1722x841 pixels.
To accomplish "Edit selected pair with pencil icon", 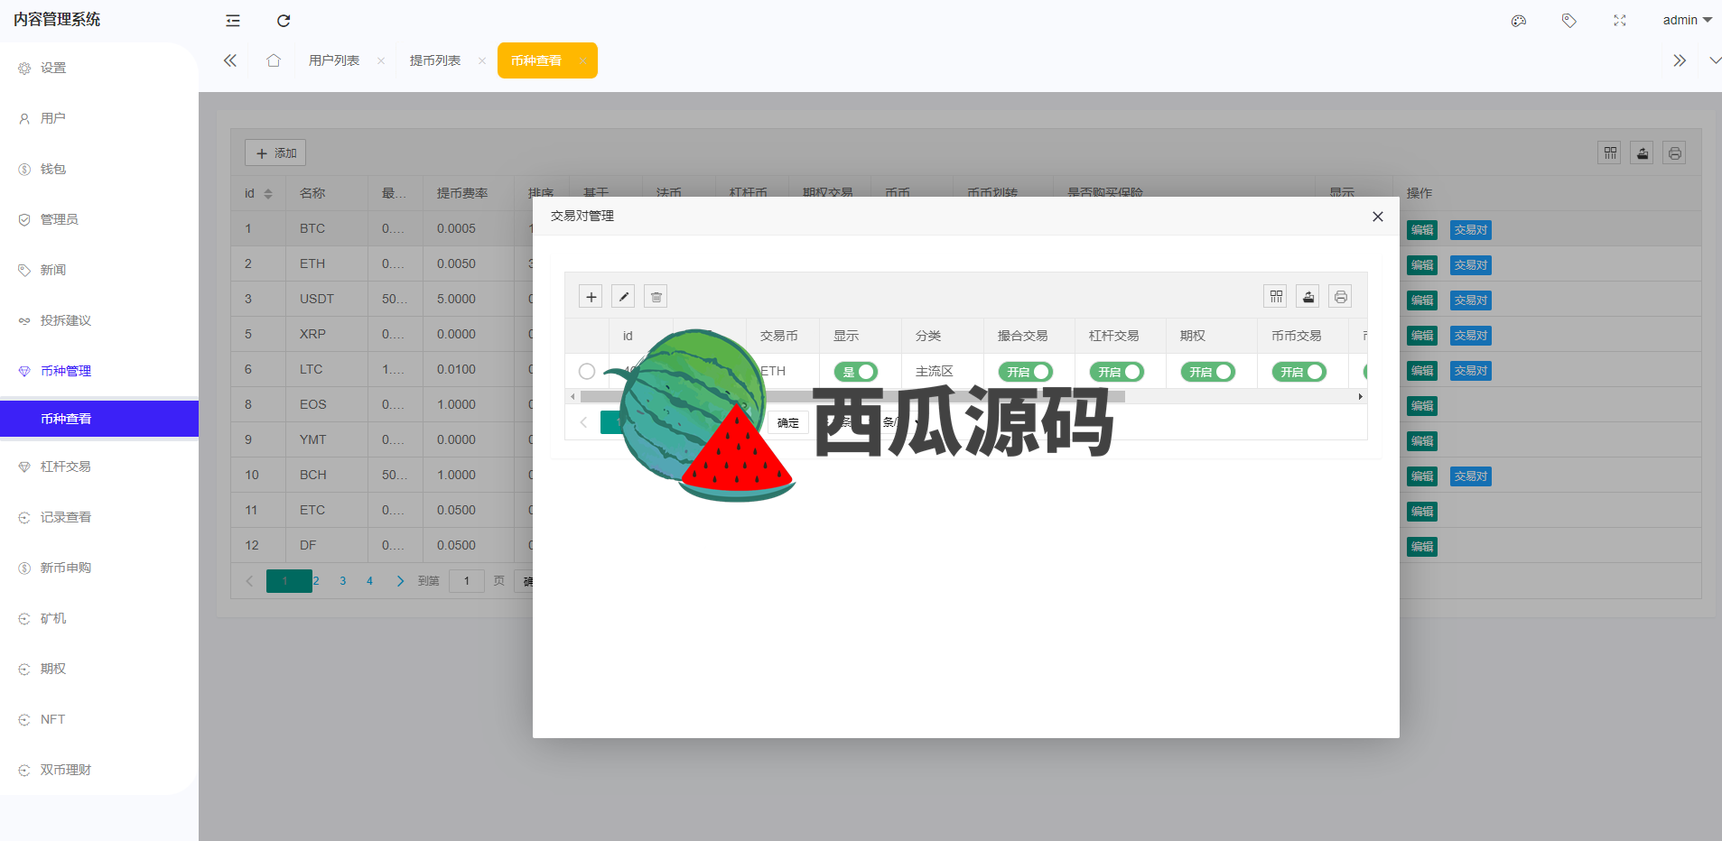I will click(623, 296).
